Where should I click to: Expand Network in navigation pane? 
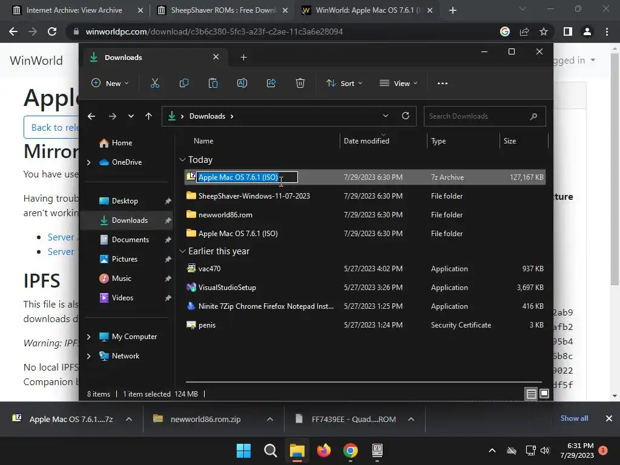(x=88, y=356)
